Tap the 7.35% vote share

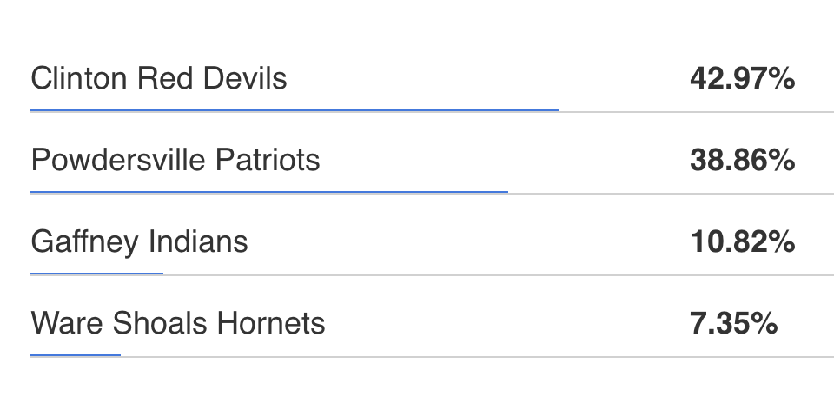coord(733,323)
